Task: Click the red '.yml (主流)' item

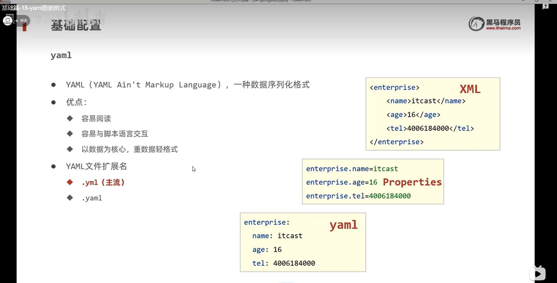Action: (103, 183)
